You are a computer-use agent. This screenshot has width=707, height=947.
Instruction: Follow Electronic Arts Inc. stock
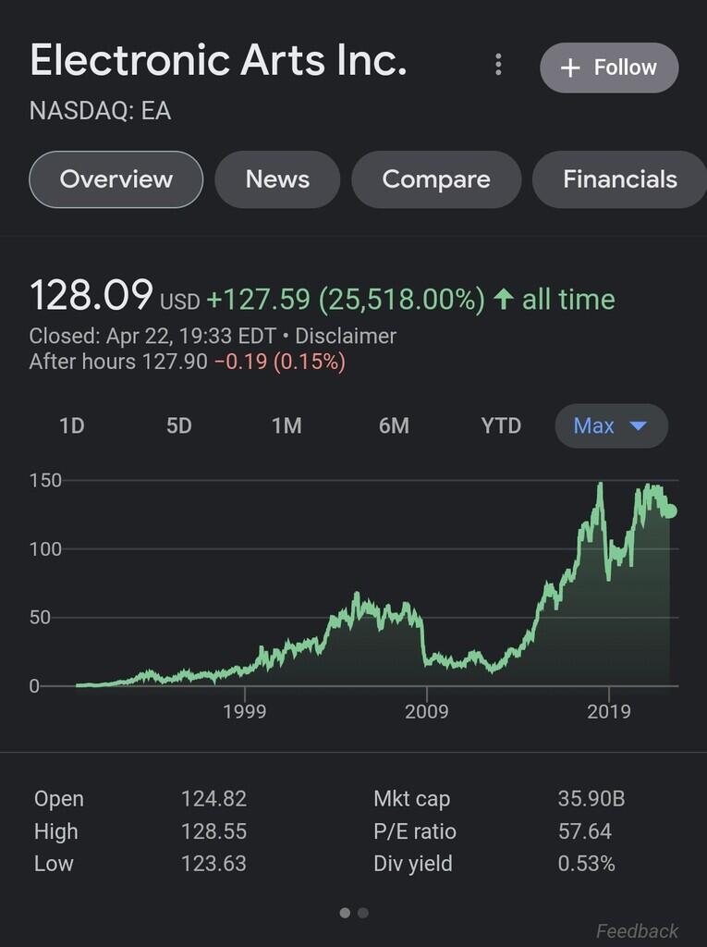(x=609, y=68)
